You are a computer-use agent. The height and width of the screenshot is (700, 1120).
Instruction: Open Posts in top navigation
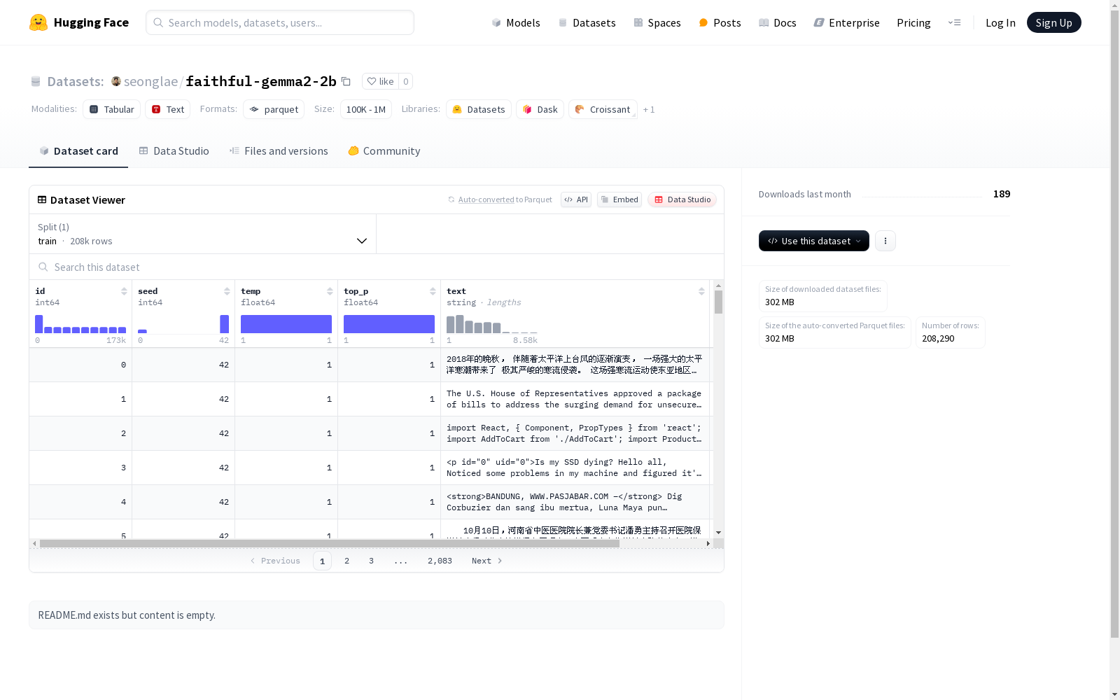coord(720,22)
